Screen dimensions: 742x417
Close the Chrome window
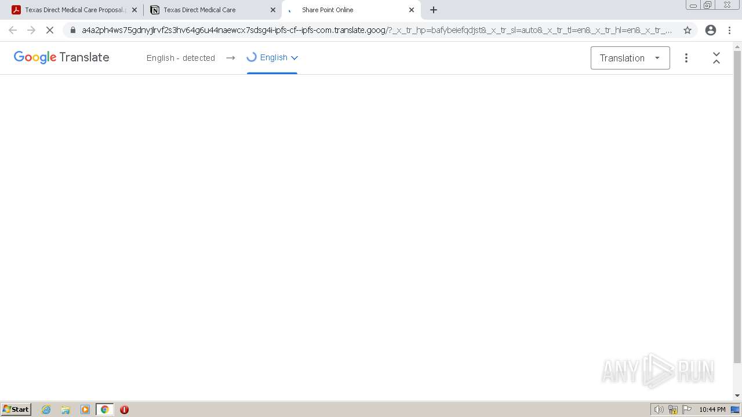[x=728, y=5]
